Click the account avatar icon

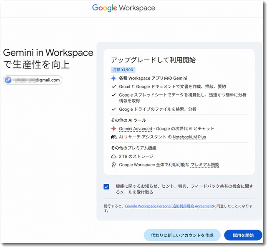8,80
